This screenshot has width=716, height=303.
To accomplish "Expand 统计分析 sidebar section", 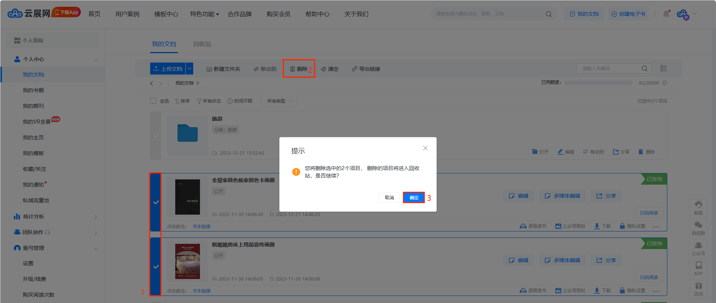I will pyautogui.click(x=95, y=217).
